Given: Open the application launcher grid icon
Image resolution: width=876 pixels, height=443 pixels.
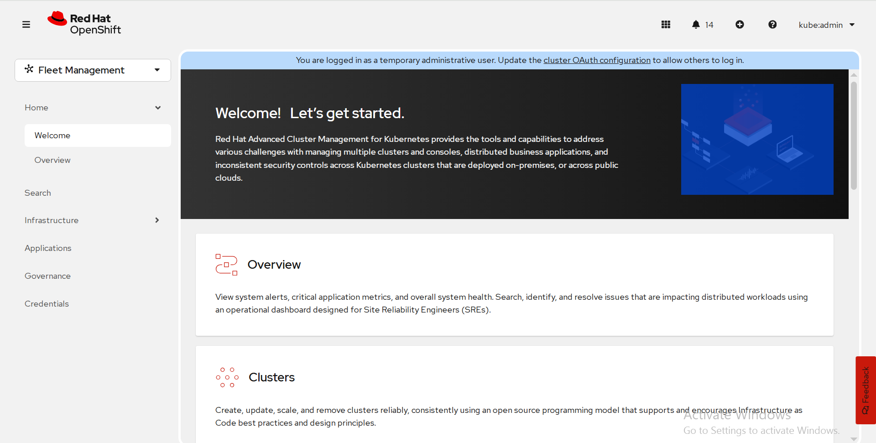Looking at the screenshot, I should (x=666, y=25).
